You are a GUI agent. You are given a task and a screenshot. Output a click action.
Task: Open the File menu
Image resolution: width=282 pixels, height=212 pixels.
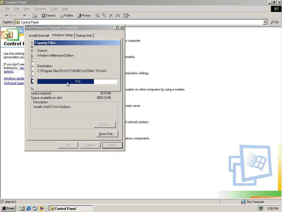coord(7,9)
